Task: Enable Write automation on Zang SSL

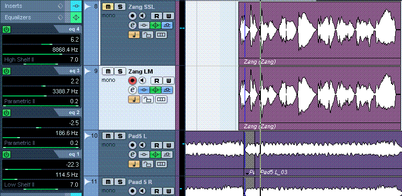Action: tap(168, 16)
